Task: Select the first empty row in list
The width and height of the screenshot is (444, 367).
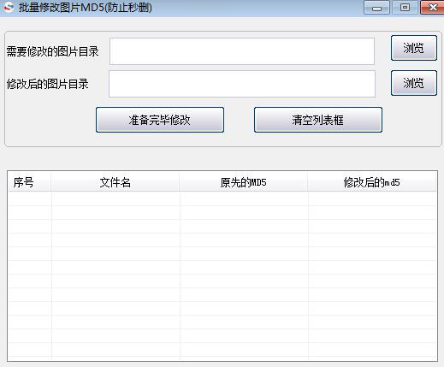Action: tap(222, 198)
